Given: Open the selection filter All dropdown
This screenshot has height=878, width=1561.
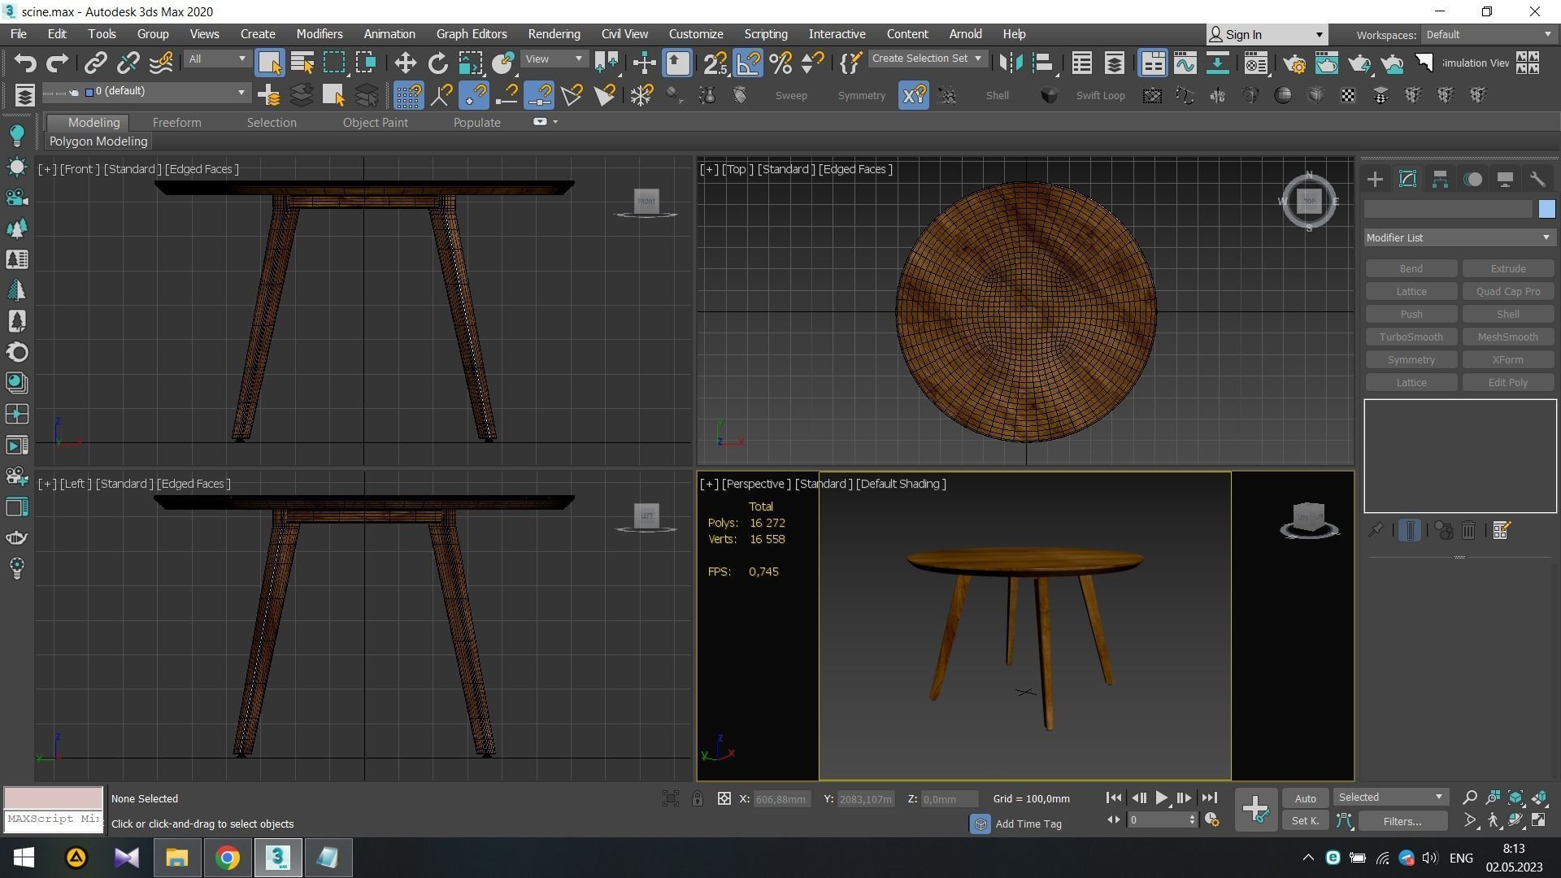Looking at the screenshot, I should click(x=216, y=59).
